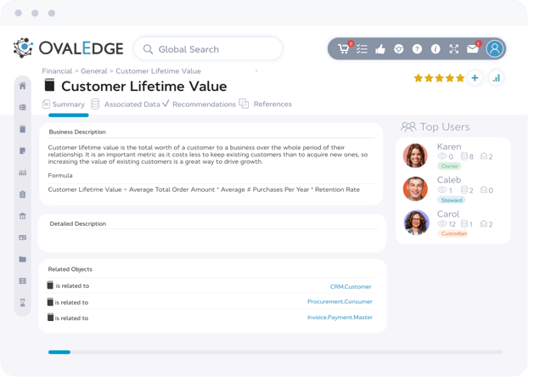Open the Chrome extension icon
The width and height of the screenshot is (534, 377).
pyautogui.click(x=399, y=49)
